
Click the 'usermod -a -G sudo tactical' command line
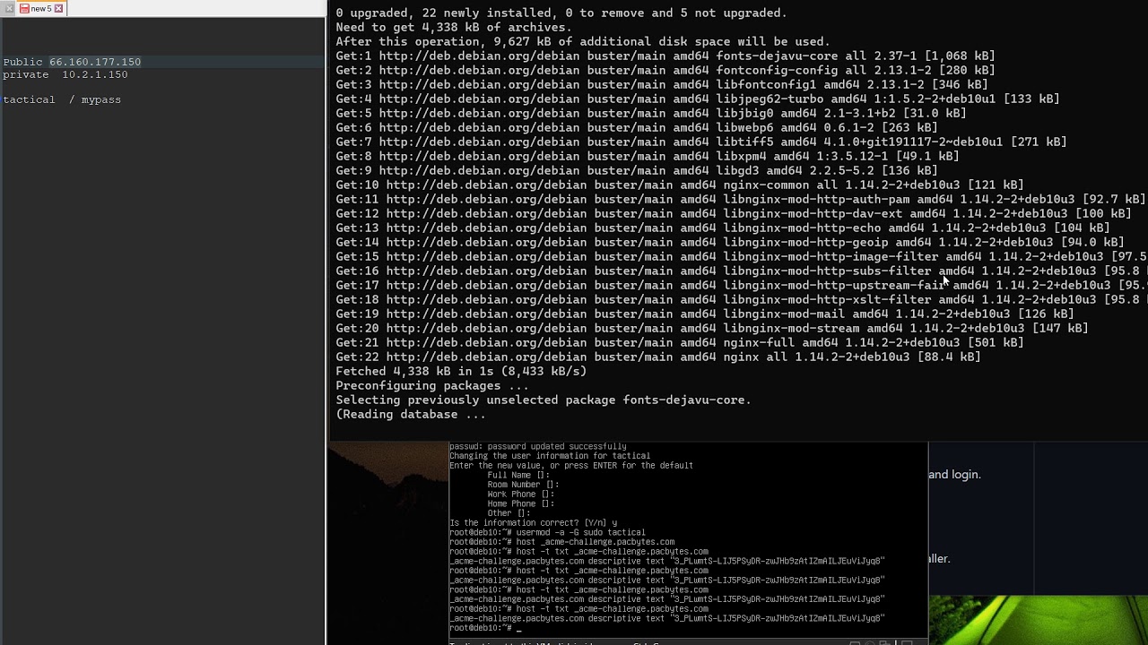coord(547,533)
